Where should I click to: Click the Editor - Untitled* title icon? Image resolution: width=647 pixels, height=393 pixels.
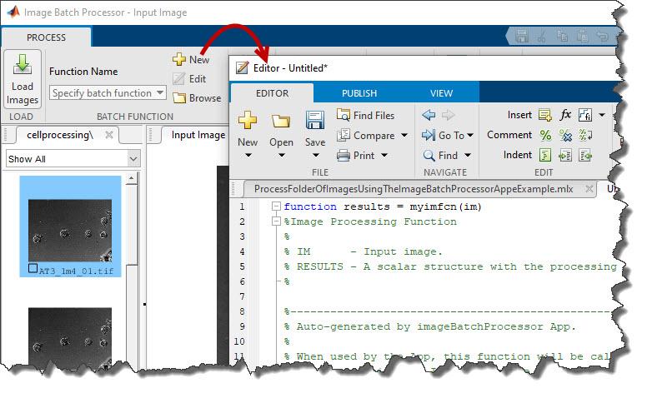point(242,67)
